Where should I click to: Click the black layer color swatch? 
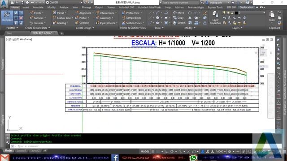click(236, 13)
